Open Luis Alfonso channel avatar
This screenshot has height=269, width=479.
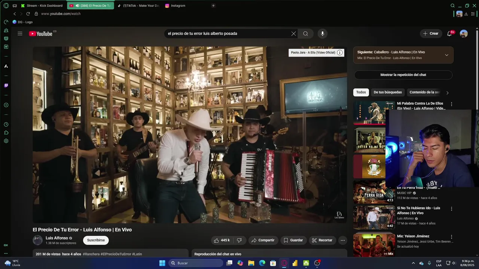click(37, 240)
